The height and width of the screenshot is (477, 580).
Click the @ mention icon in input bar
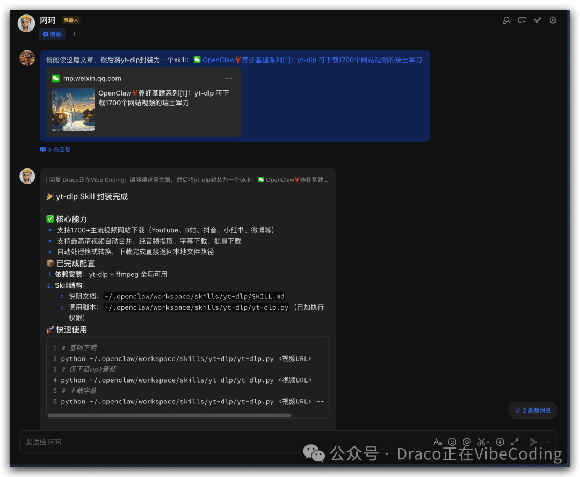click(x=467, y=442)
